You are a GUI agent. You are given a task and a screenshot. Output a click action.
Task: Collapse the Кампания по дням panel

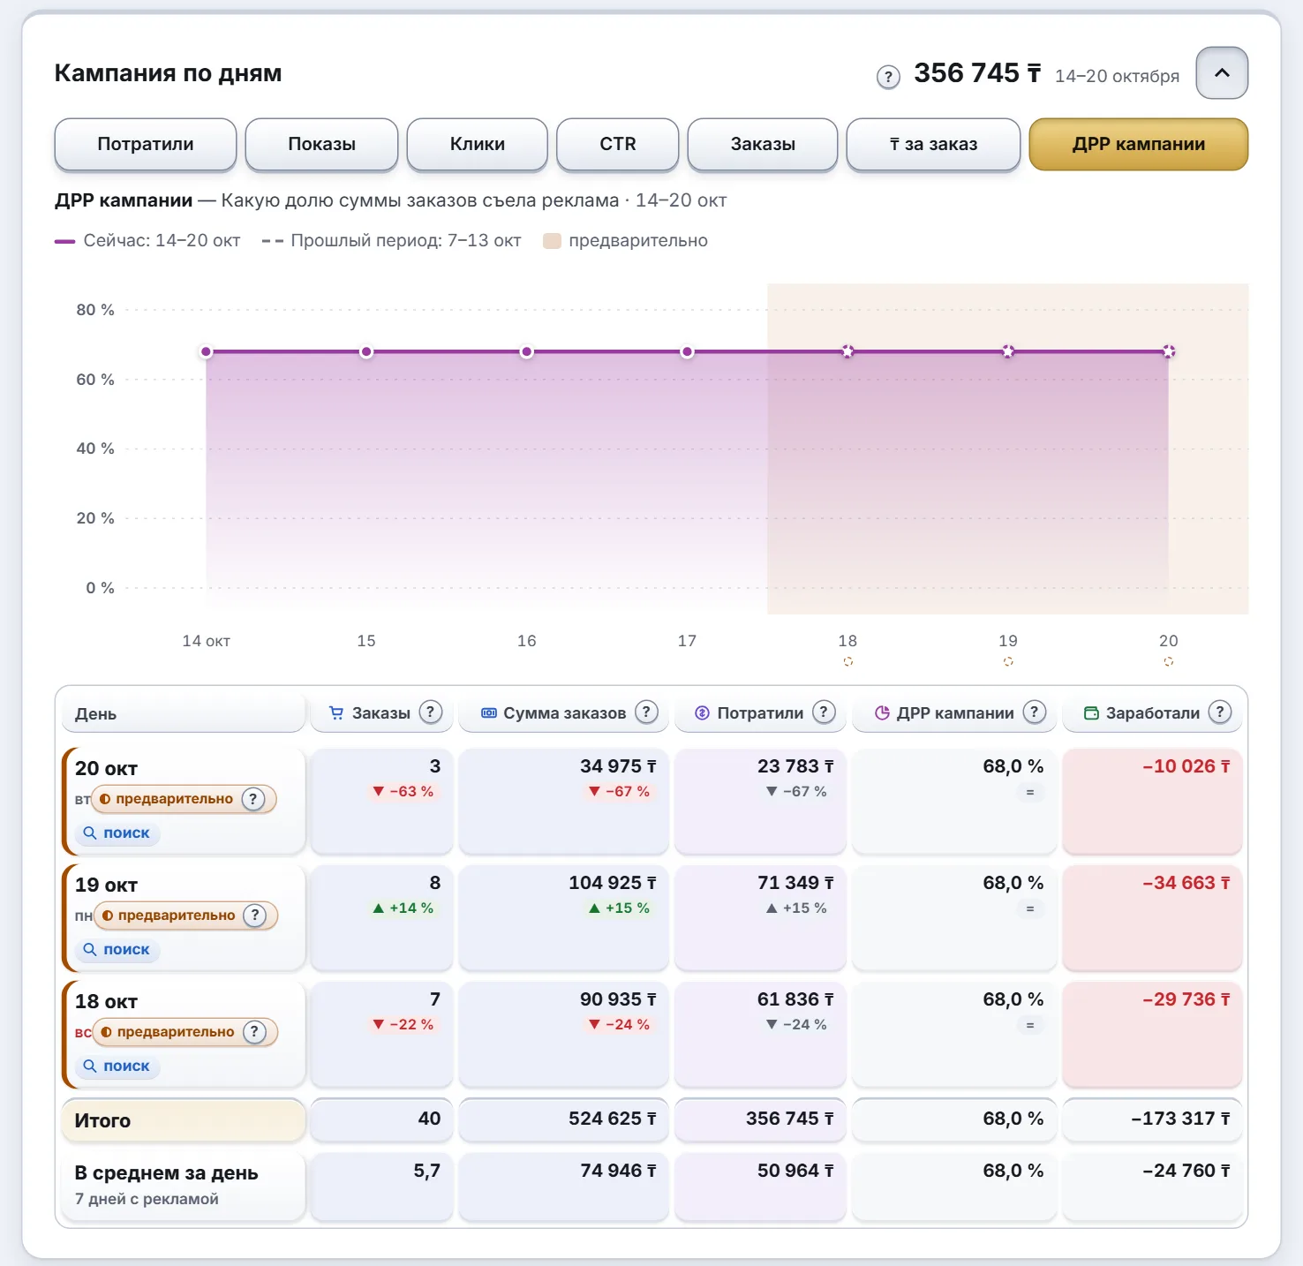(x=1222, y=73)
